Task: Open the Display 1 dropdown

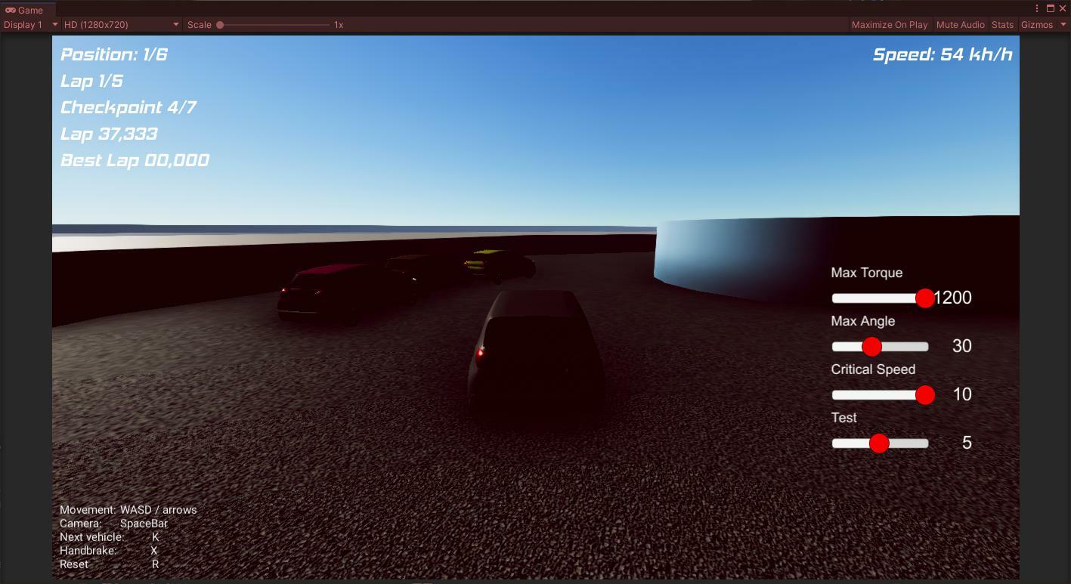Action: tap(31, 25)
